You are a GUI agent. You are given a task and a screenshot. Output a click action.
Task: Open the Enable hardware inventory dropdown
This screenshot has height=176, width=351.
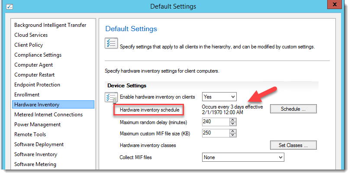coord(219,96)
